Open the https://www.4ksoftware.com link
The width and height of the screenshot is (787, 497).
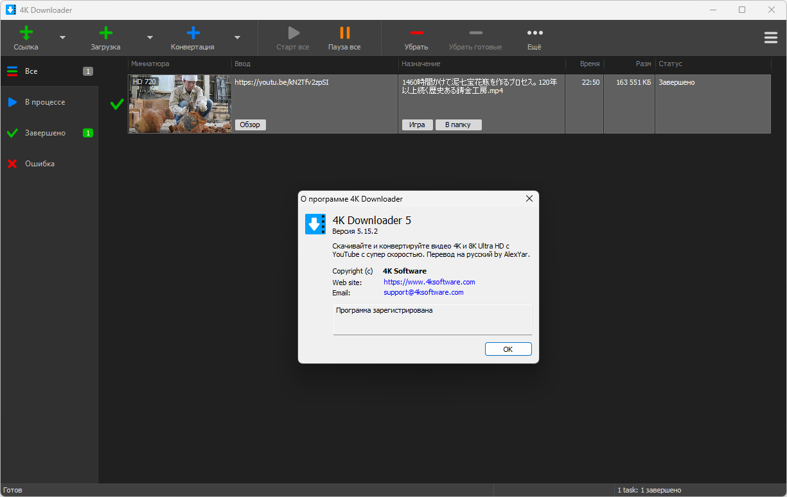tap(429, 282)
